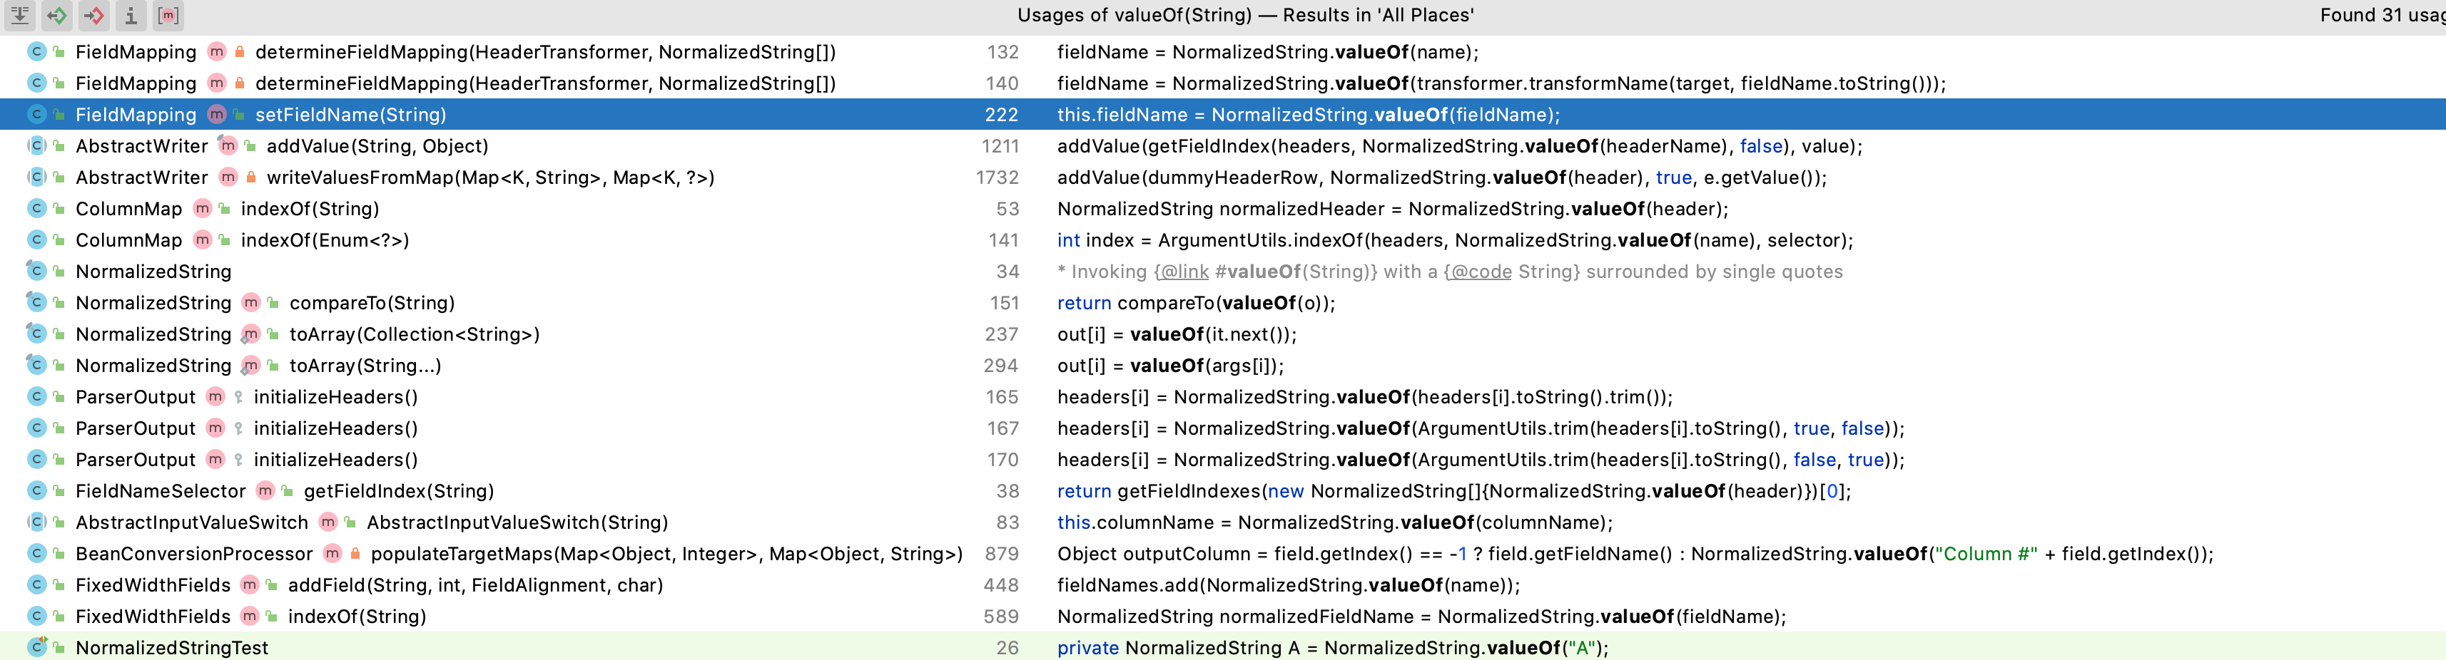Click the 'Found 31 usages' label
This screenshot has width=2446, height=660.
2382,15
